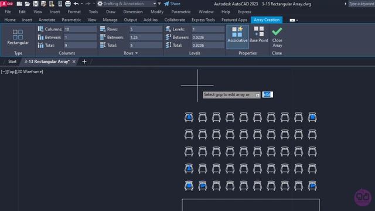Click the Save floppy disk icon
The image size is (375, 211).
coord(35,4)
